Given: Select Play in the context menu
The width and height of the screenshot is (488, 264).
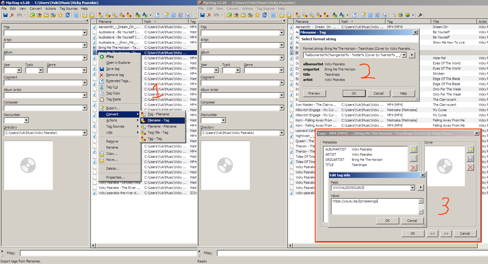Looking at the screenshot, I should (x=120, y=56).
